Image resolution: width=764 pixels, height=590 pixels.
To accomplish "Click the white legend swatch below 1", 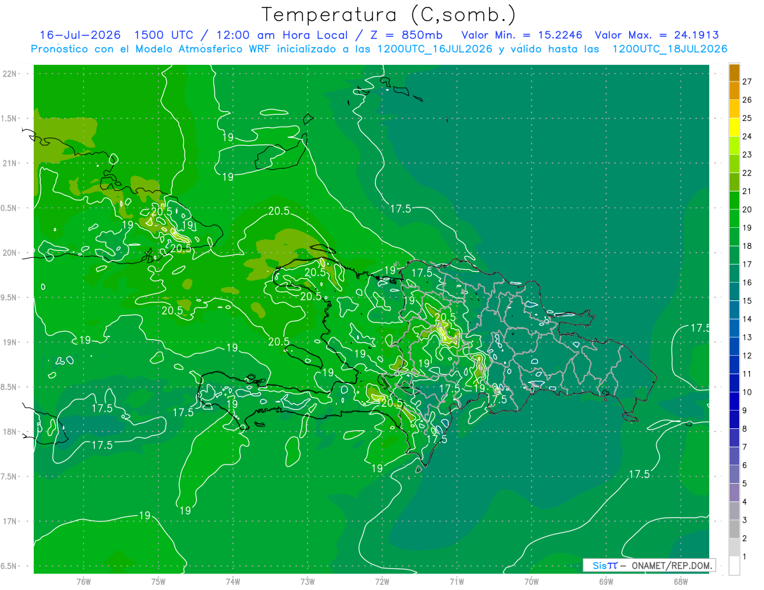I will tap(734, 566).
